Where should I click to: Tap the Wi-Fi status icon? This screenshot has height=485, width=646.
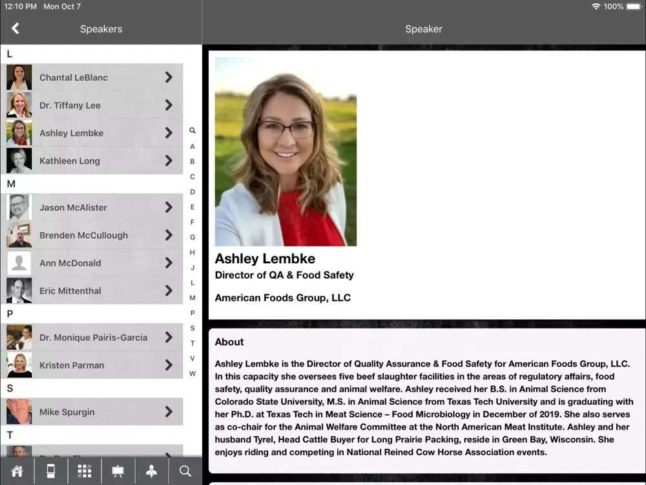596,6
